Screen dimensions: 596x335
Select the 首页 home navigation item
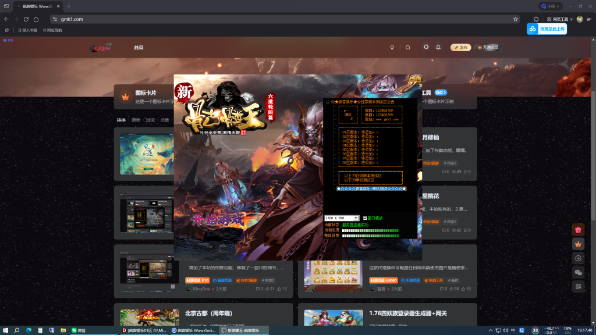coord(139,48)
